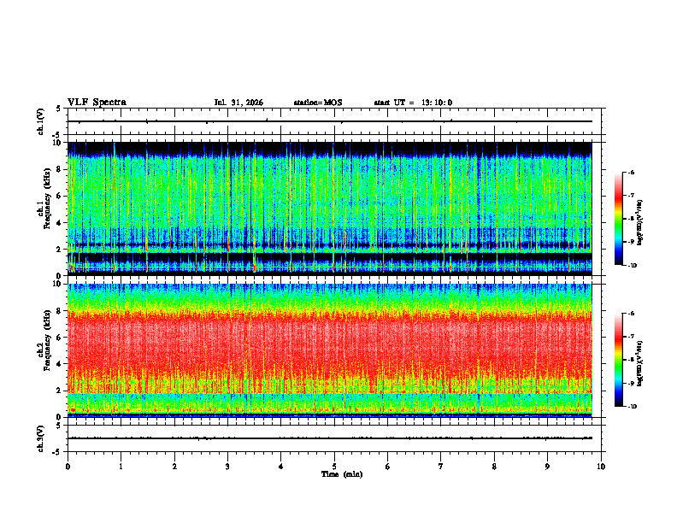Select the start UT 13:10:0 label
This screenshot has height=523, width=677.
(413, 103)
